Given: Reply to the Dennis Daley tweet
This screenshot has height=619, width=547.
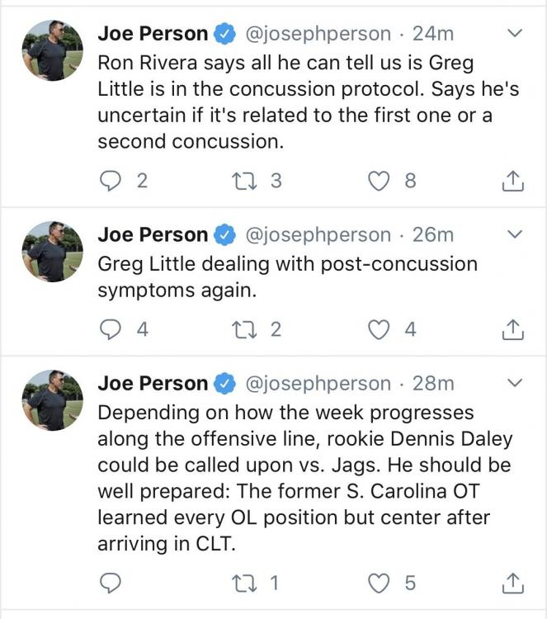Looking at the screenshot, I should tap(110, 583).
